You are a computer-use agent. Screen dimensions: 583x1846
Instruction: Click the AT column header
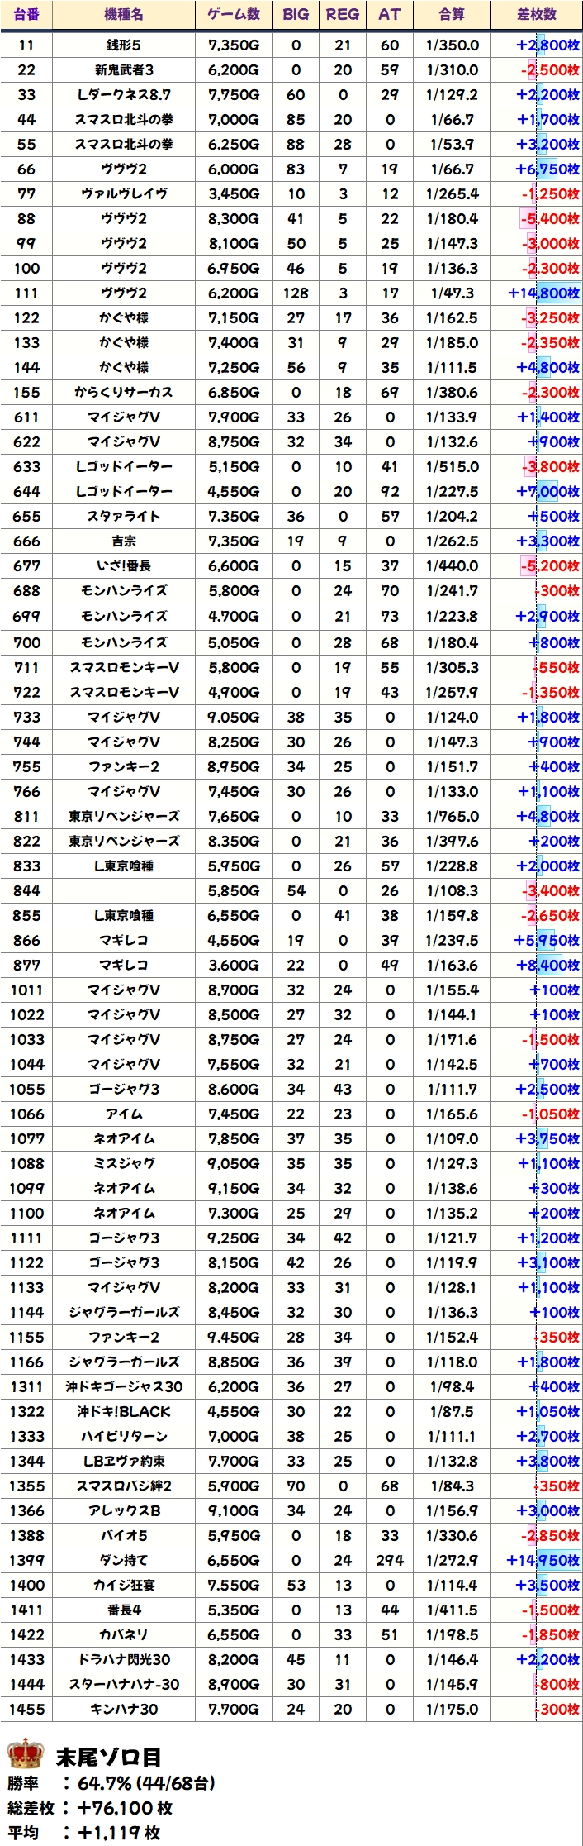pyautogui.click(x=390, y=14)
